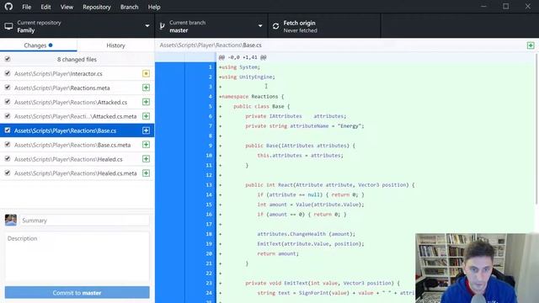Open the Current repository dropdown arrow
539x303 pixels.
pos(147,26)
